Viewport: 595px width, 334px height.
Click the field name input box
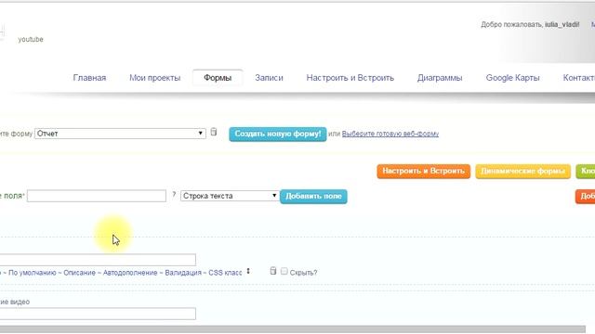pyautogui.click(x=97, y=196)
